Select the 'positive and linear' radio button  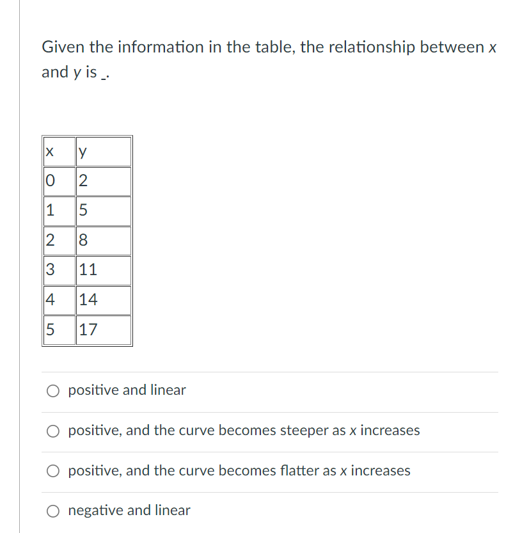(54, 390)
